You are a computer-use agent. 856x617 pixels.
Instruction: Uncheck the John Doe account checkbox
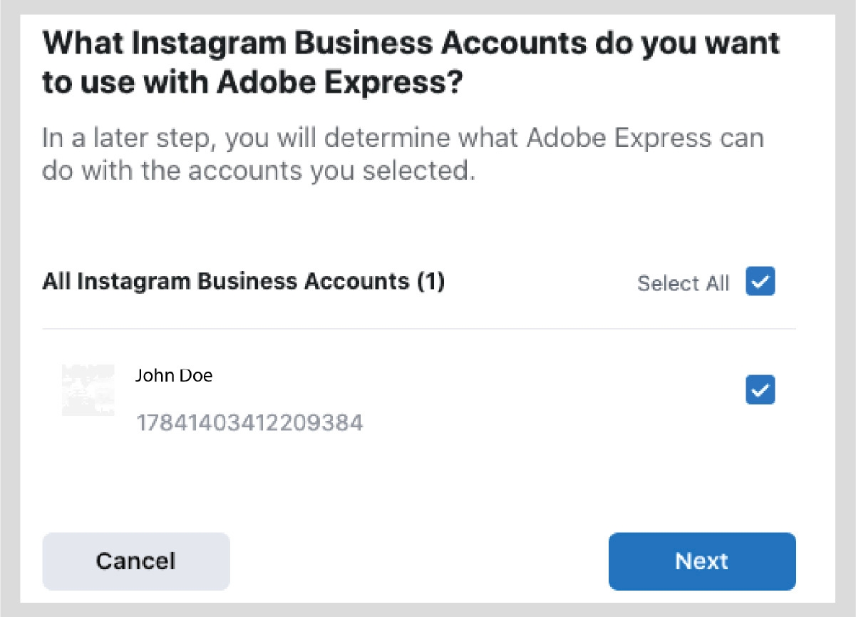(x=760, y=390)
